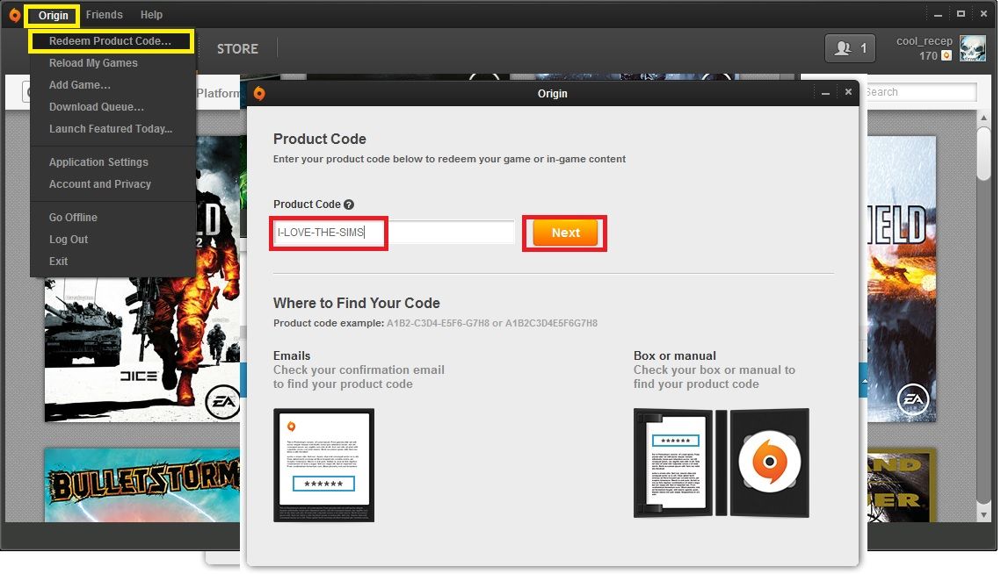The image size is (1001, 574).
Task: Open Download Queue from menu
Action: [97, 107]
